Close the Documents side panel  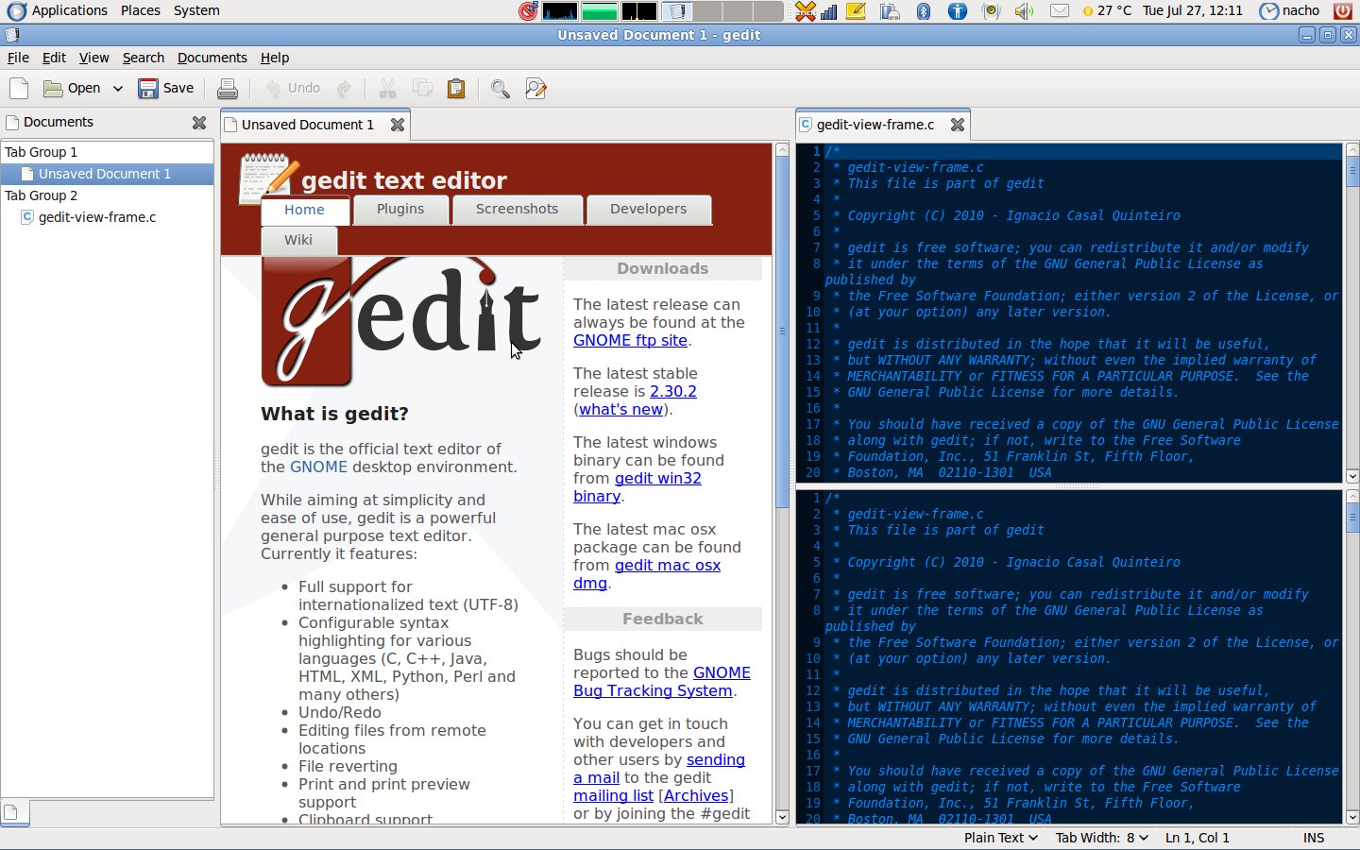(x=199, y=123)
